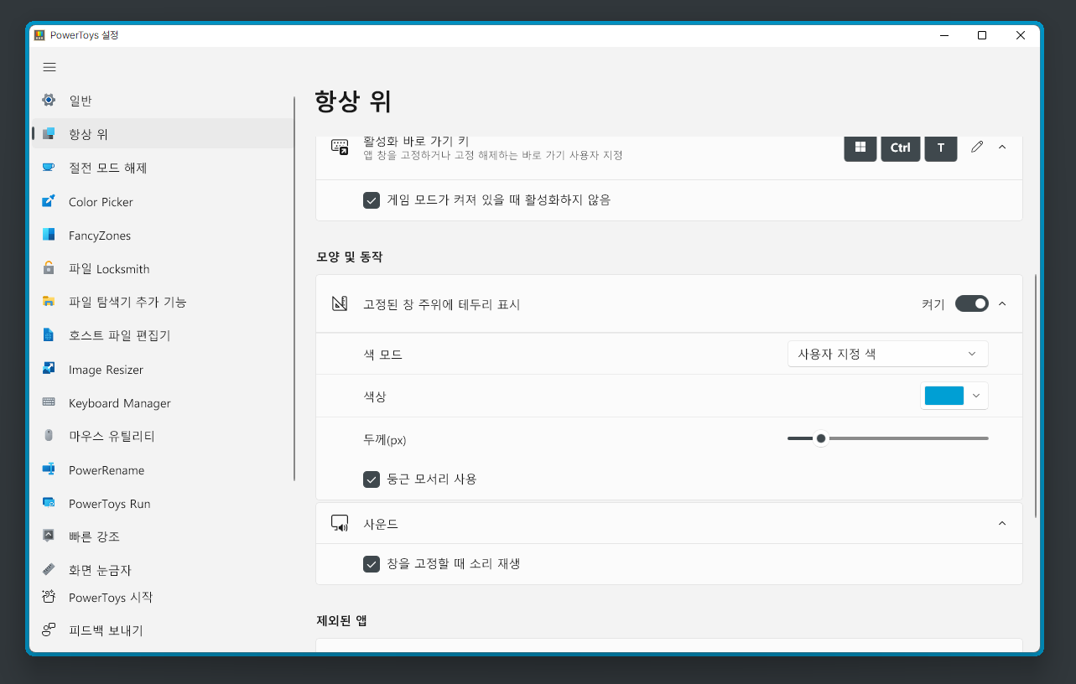This screenshot has height=684, width=1076.
Task: Click the 절전 모드 해제 coffee cup icon
Action: coord(49,168)
